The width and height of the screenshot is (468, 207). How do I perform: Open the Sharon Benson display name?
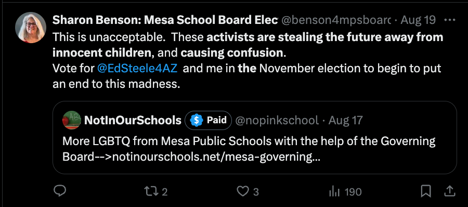[165, 20]
